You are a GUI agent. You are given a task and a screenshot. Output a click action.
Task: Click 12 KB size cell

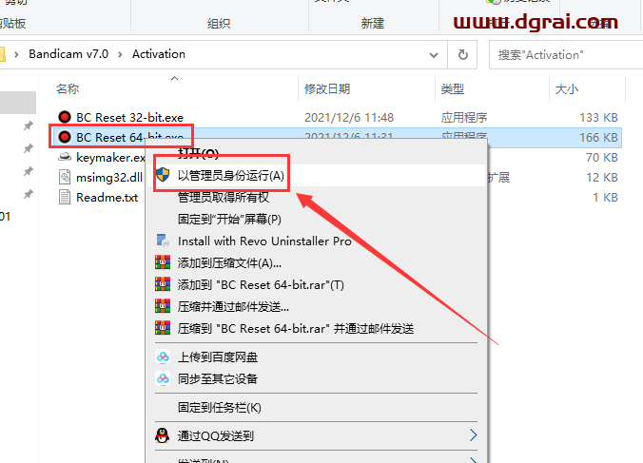pyautogui.click(x=601, y=178)
